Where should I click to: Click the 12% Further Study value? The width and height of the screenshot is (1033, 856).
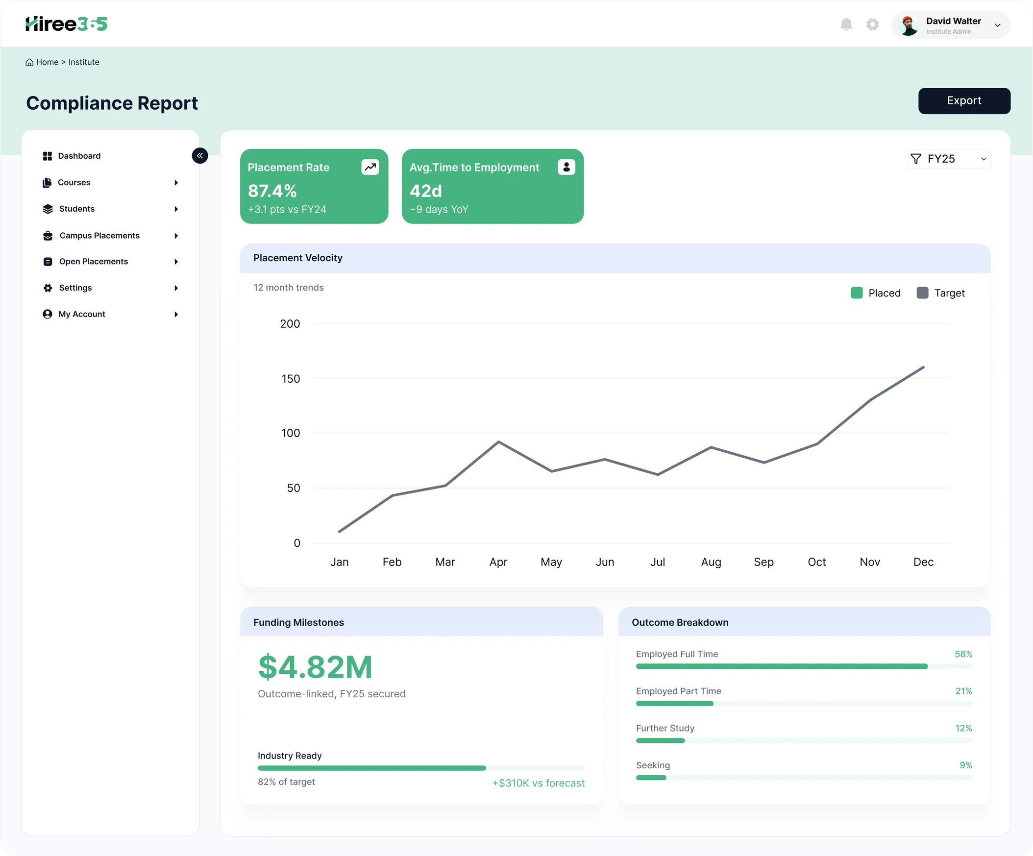click(x=963, y=729)
